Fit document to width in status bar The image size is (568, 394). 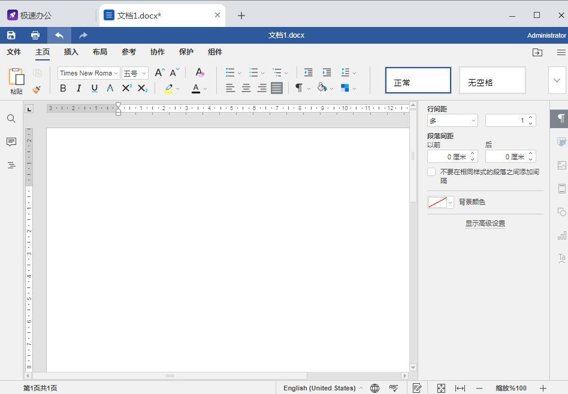tap(460, 388)
